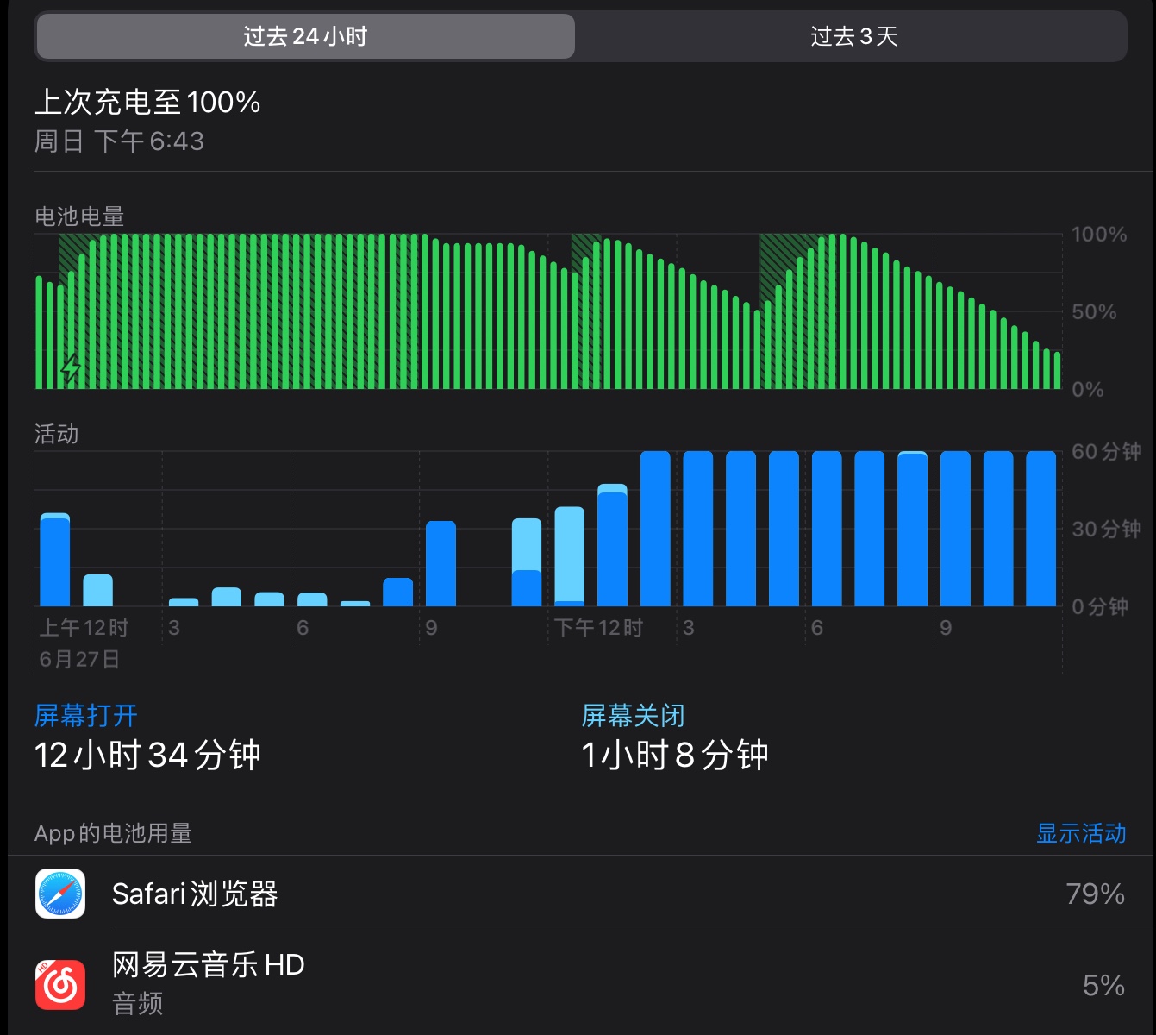This screenshot has width=1156, height=1035.
Task: Tap the 显示活动 link
Action: pos(1080,833)
